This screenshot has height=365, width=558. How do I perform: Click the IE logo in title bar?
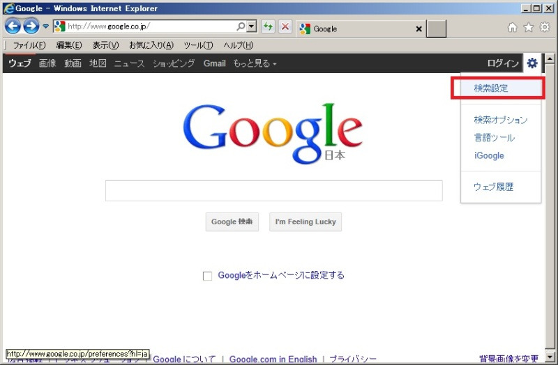click(9, 8)
